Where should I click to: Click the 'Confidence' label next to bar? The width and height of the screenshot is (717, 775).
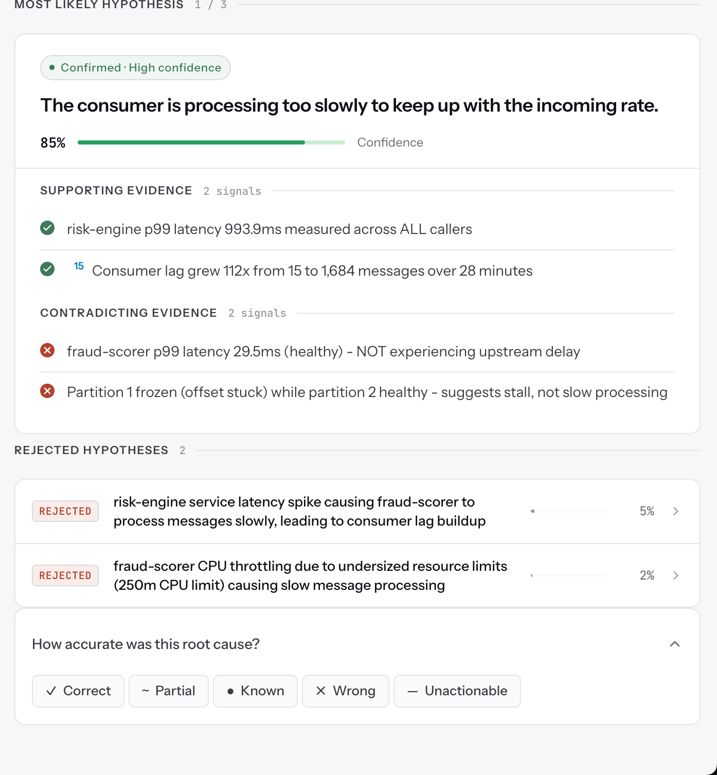(390, 142)
